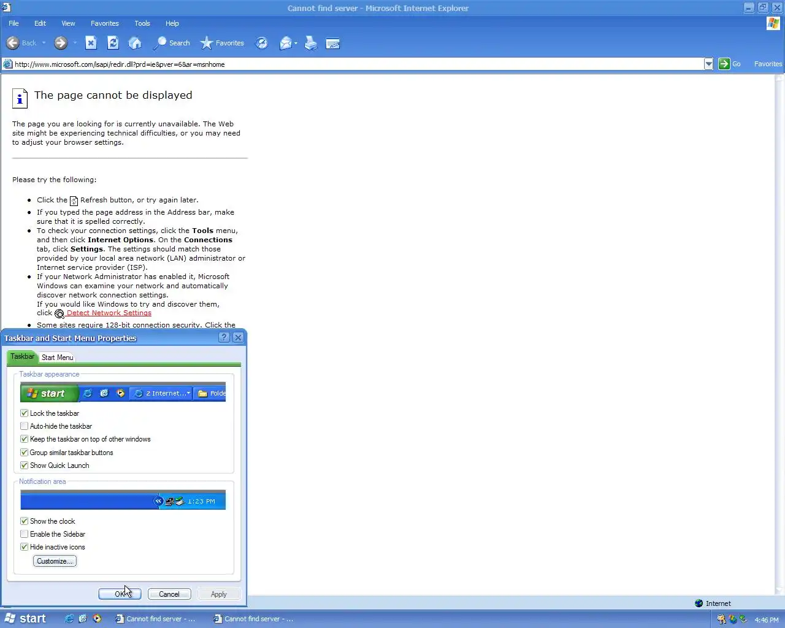Enable the Sidebar checkbox
Viewport: 785px width, 628px height.
[x=24, y=534]
